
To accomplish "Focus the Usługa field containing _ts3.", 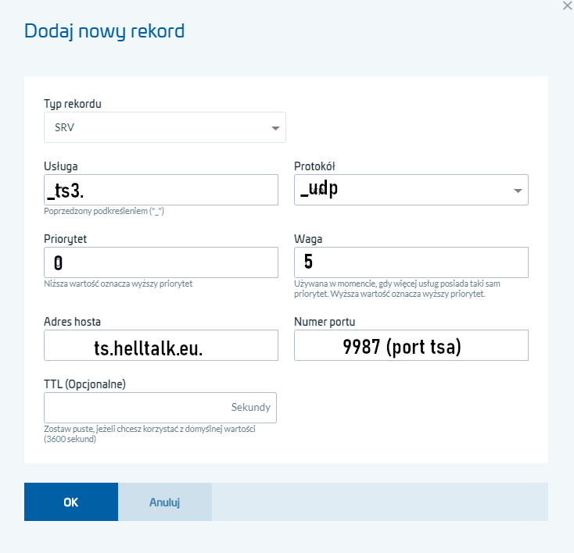I will (x=160, y=190).
